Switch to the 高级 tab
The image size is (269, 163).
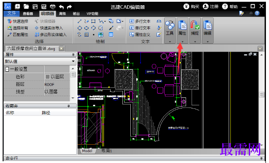(62, 14)
